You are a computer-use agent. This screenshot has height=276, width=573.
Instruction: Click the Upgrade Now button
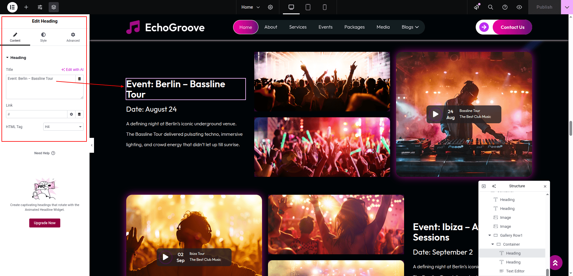pyautogui.click(x=45, y=223)
